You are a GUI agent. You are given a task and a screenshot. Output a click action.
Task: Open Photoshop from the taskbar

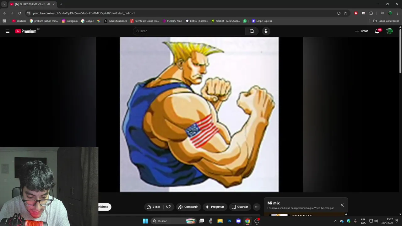pyautogui.click(x=229, y=221)
